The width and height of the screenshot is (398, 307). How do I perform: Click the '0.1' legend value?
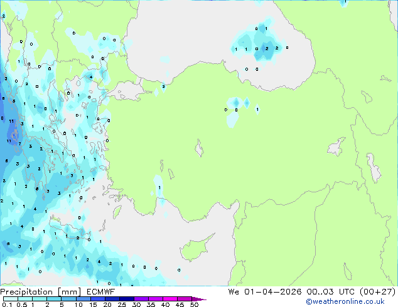click(7, 304)
